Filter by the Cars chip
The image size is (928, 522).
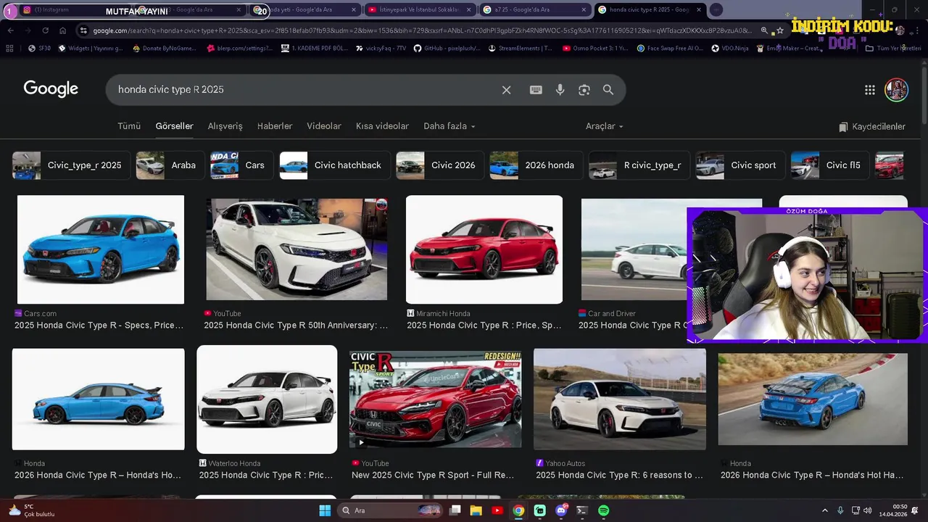tap(241, 165)
